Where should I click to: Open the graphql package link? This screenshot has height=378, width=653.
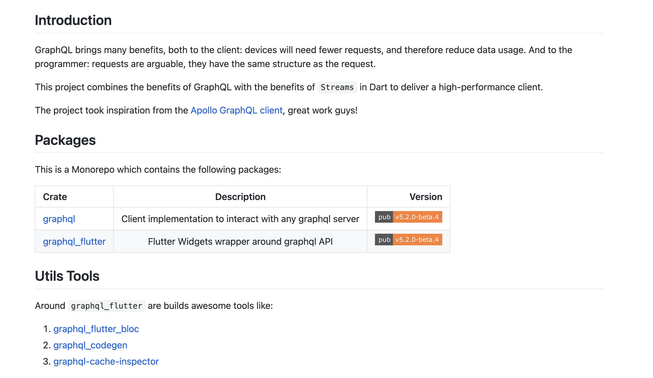point(59,219)
